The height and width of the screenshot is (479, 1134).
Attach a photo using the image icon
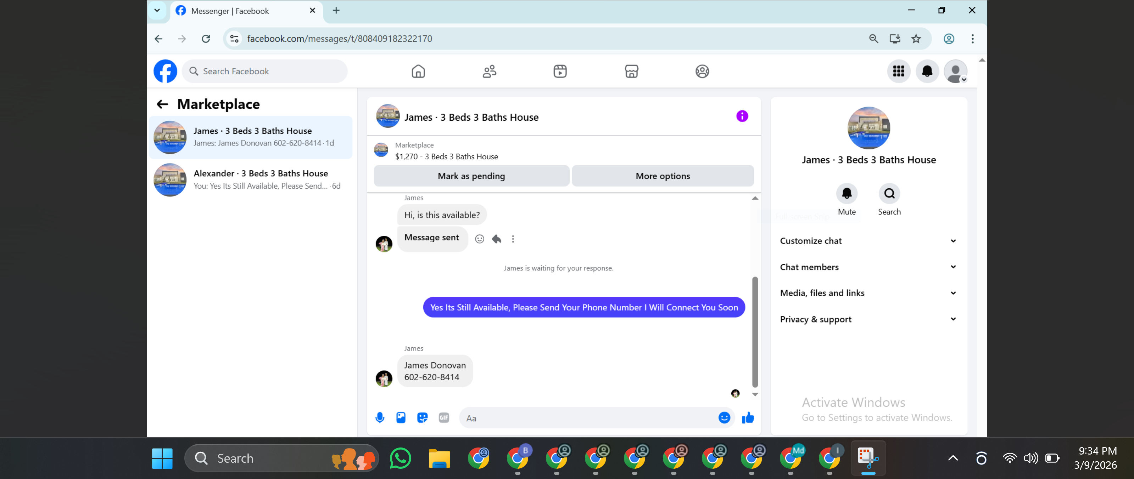click(x=401, y=418)
